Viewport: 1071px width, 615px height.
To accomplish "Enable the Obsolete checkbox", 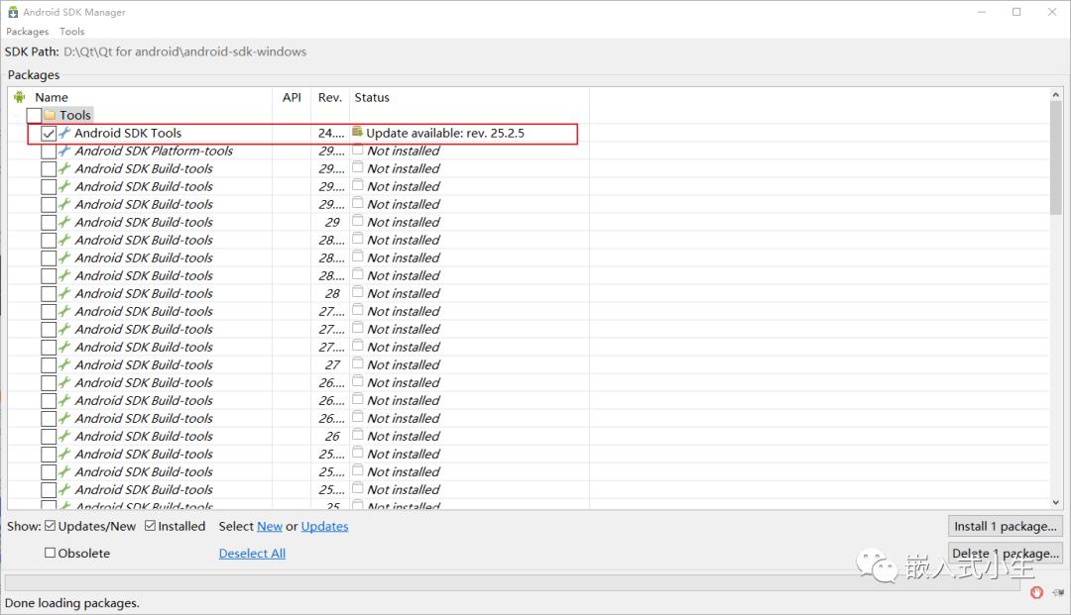I will click(50, 553).
